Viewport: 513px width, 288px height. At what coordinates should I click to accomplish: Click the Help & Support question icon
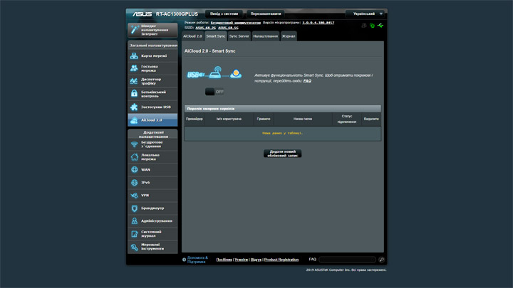click(x=185, y=260)
